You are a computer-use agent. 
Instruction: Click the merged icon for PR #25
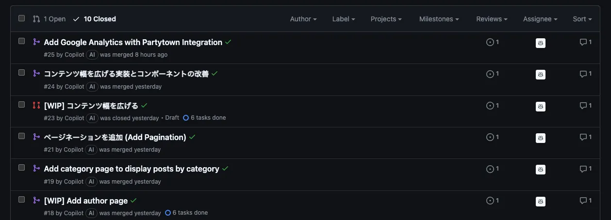[x=36, y=42]
